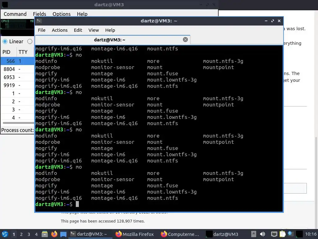
Task: Select process row with PID 1
Action: pos(17,93)
